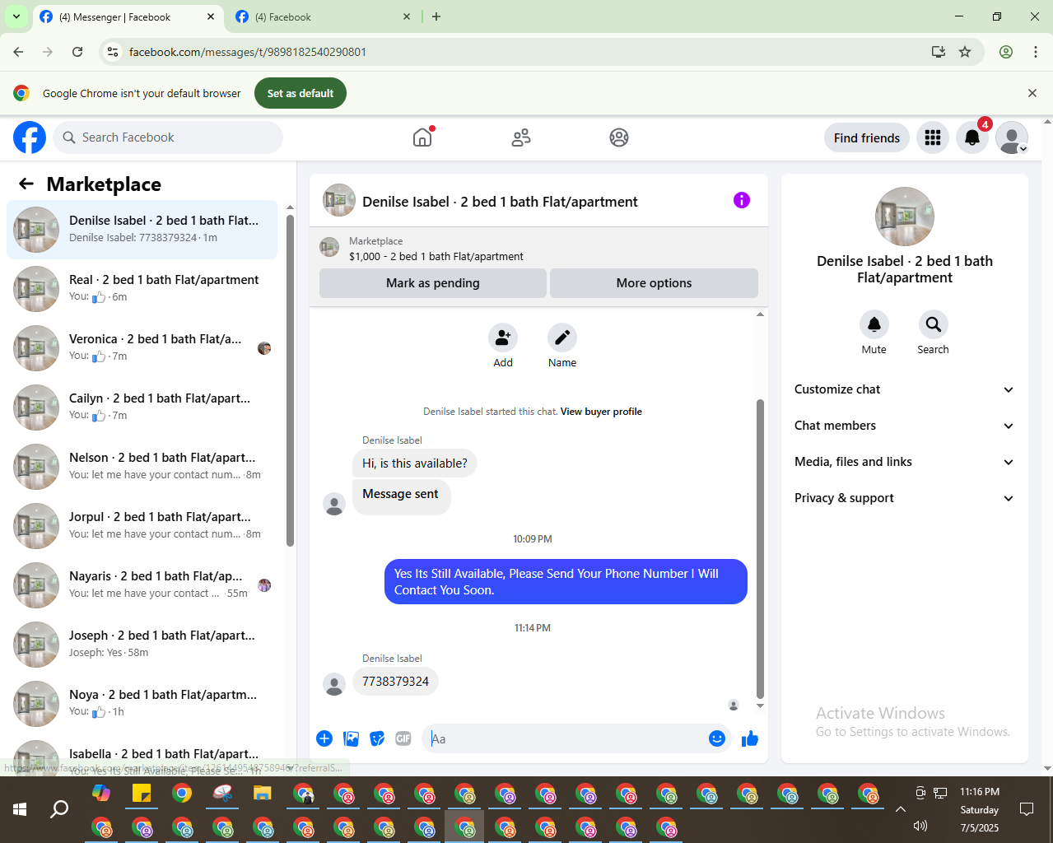This screenshot has height=843, width=1053.
Task: Send a thumbs-up like
Action: 750,738
